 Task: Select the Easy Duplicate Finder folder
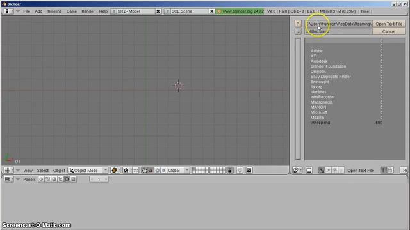pos(331,77)
